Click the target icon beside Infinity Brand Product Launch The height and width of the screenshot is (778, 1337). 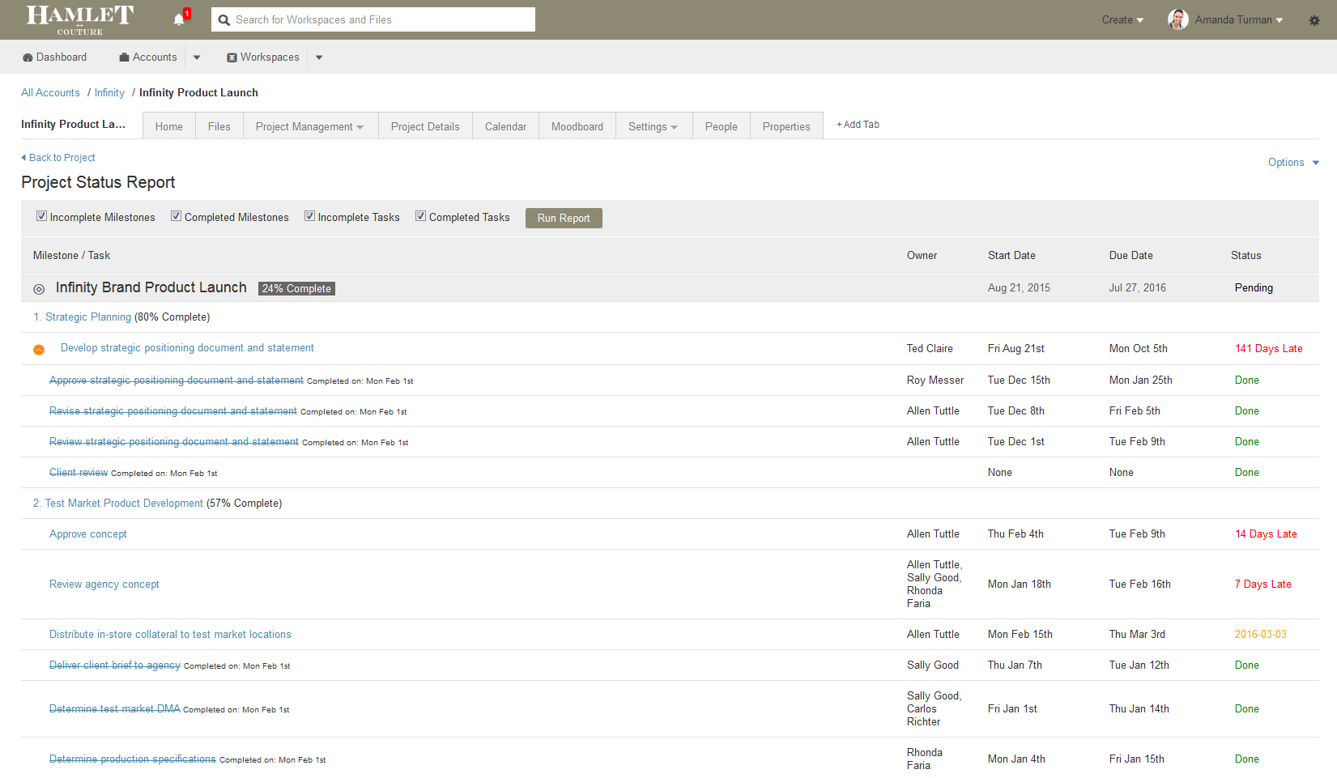[39, 289]
